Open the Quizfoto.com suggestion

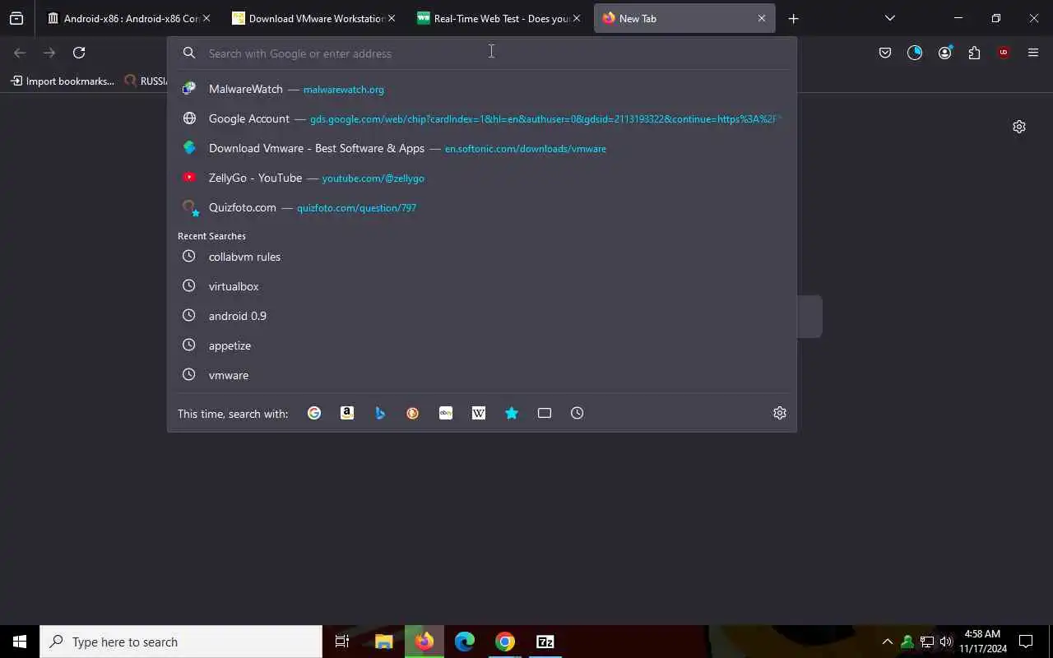482,207
